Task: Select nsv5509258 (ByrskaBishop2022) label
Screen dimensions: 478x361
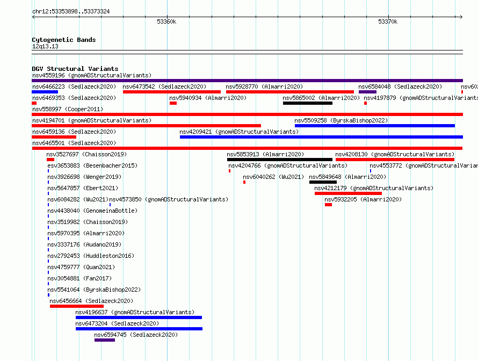Action: [341, 120]
